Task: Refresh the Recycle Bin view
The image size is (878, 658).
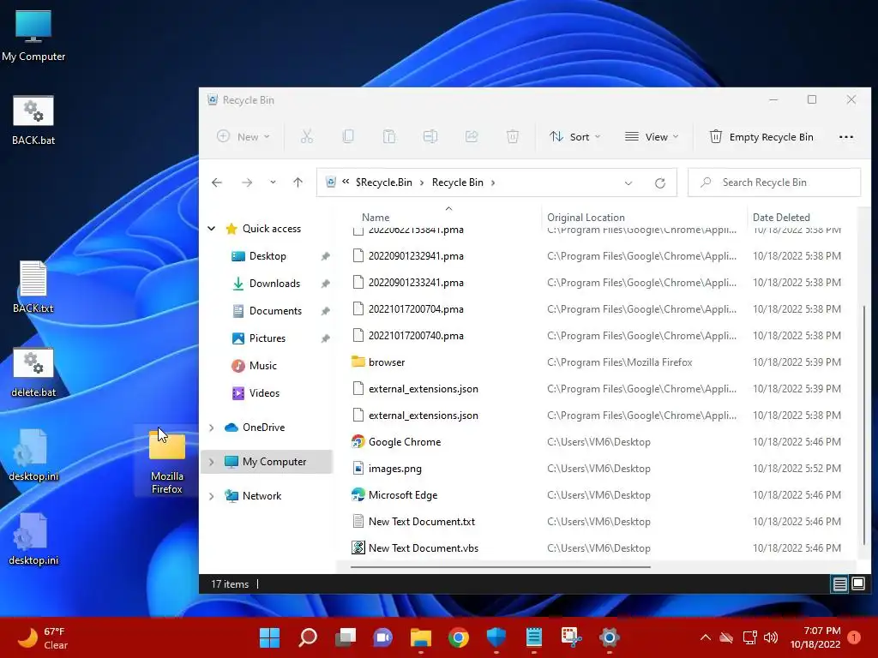Action: pos(660,183)
